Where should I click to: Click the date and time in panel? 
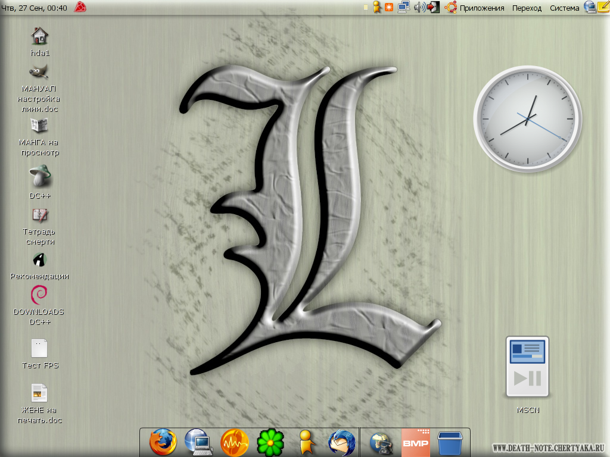35,8
